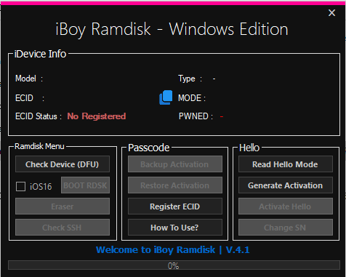Click the Change SN button
This screenshot has height=277, width=346.
[x=286, y=228]
